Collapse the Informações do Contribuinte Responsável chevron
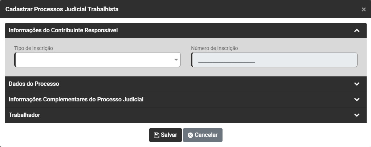 [x=356, y=31]
